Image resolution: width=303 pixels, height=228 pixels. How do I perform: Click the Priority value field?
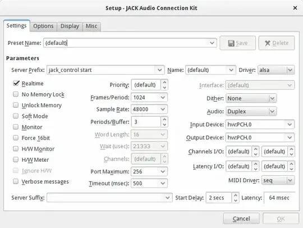coord(146,85)
